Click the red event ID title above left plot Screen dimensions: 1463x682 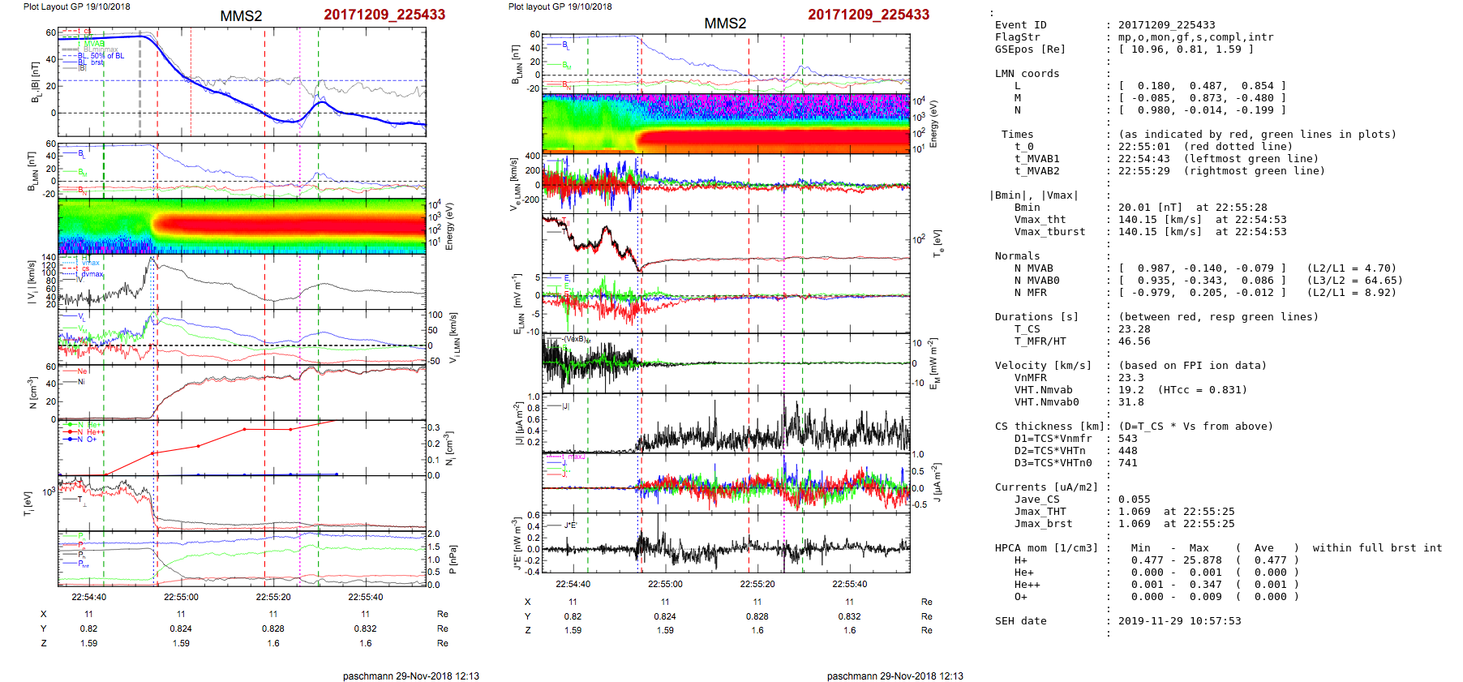pyautogui.click(x=384, y=15)
